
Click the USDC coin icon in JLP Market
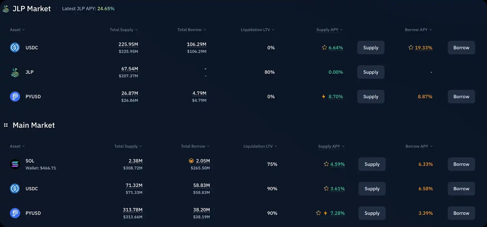pyautogui.click(x=15, y=48)
